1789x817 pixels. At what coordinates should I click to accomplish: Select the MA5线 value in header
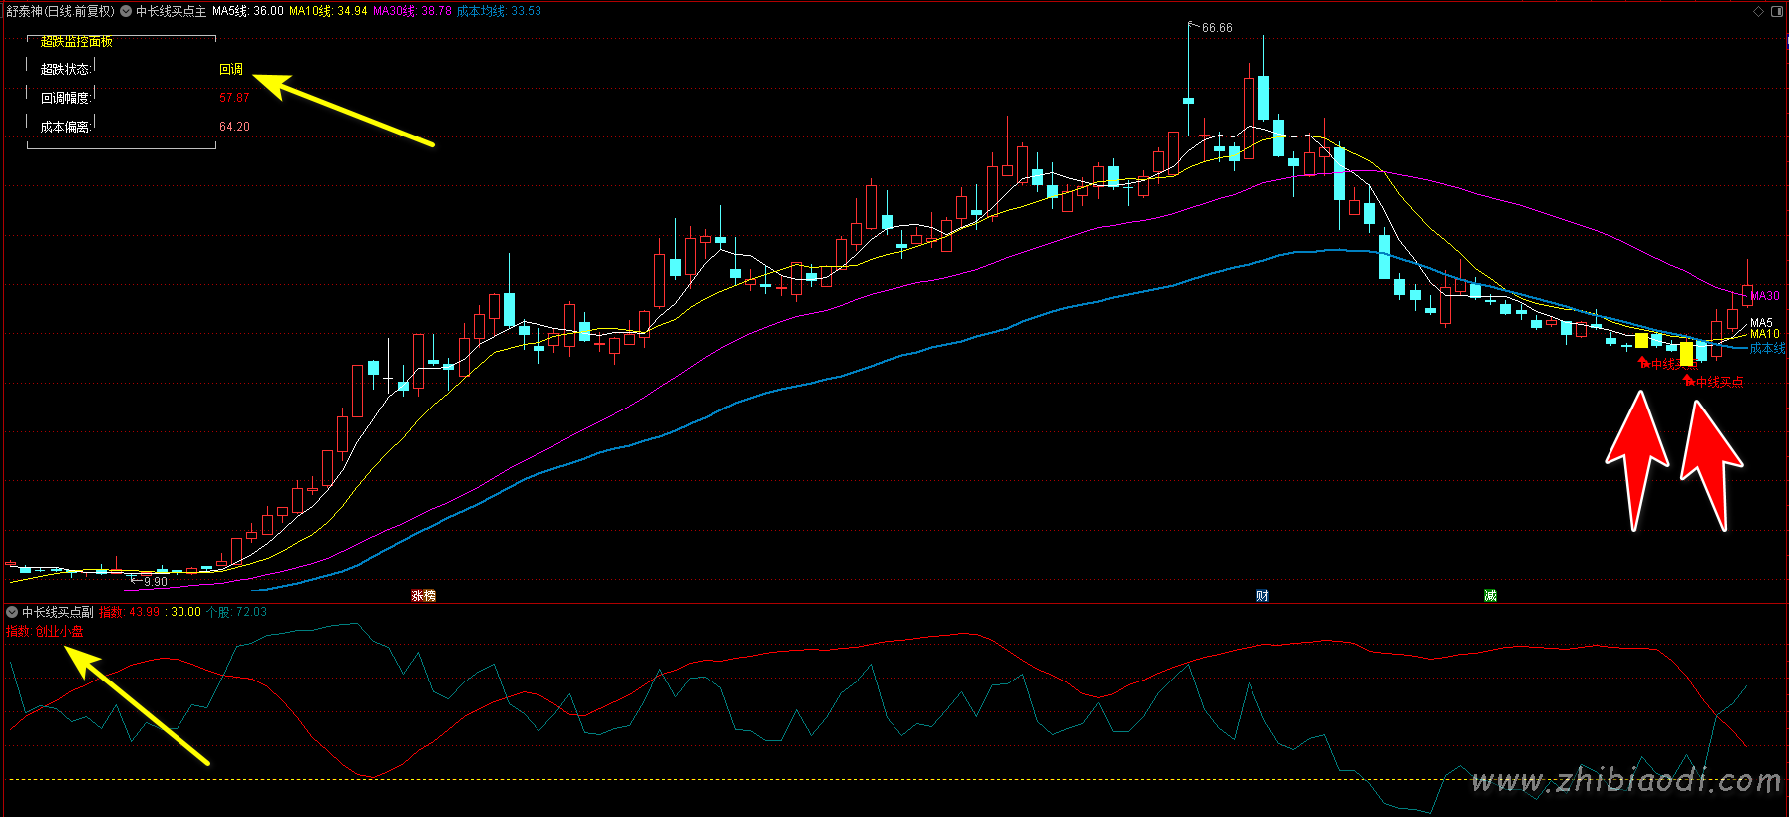(x=247, y=11)
